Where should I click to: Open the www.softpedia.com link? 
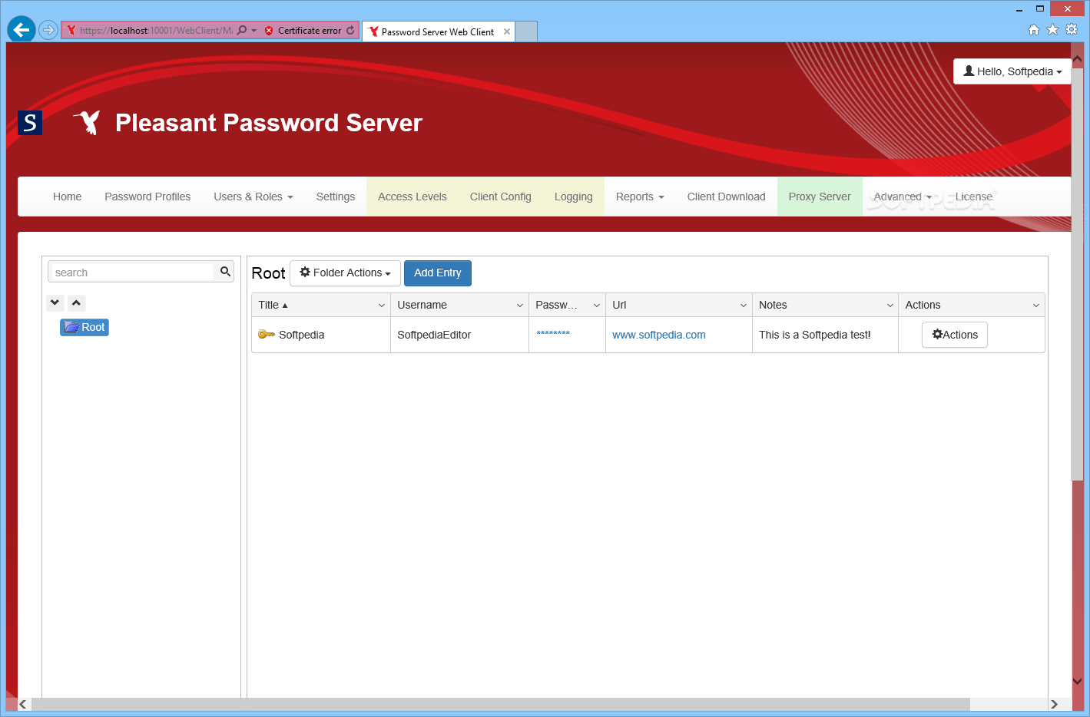659,335
